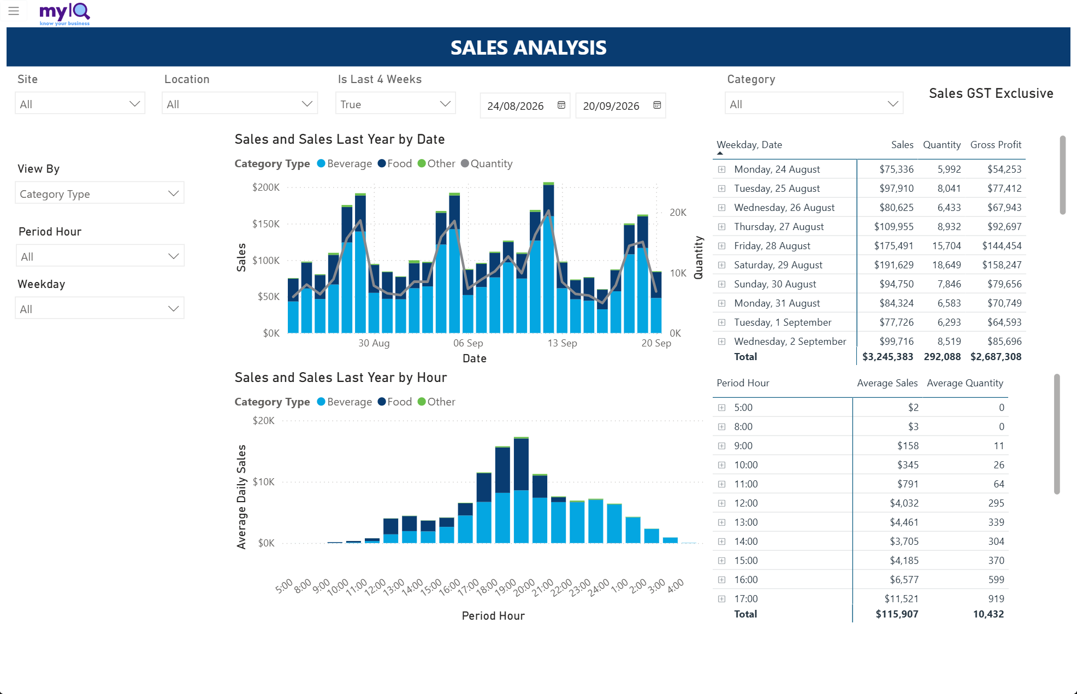Select the tallest 19:00 bar in hour chart
Image resolution: width=1077 pixels, height=694 pixels.
[521, 490]
